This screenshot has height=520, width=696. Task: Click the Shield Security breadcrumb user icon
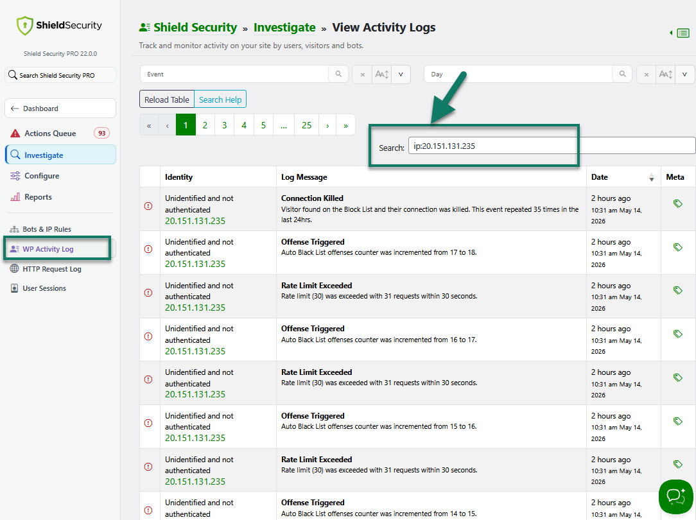(144, 28)
